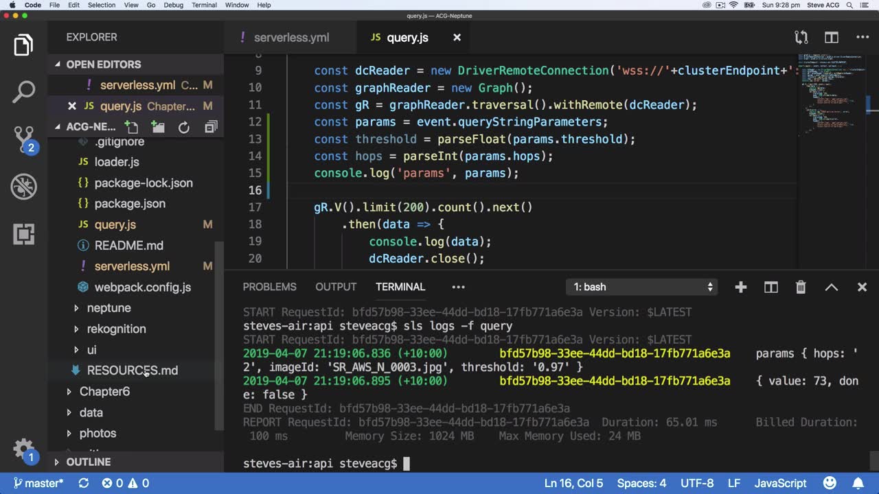Kill terminal with the trash icon
Screen dimensions: 879x494
(x=801, y=287)
